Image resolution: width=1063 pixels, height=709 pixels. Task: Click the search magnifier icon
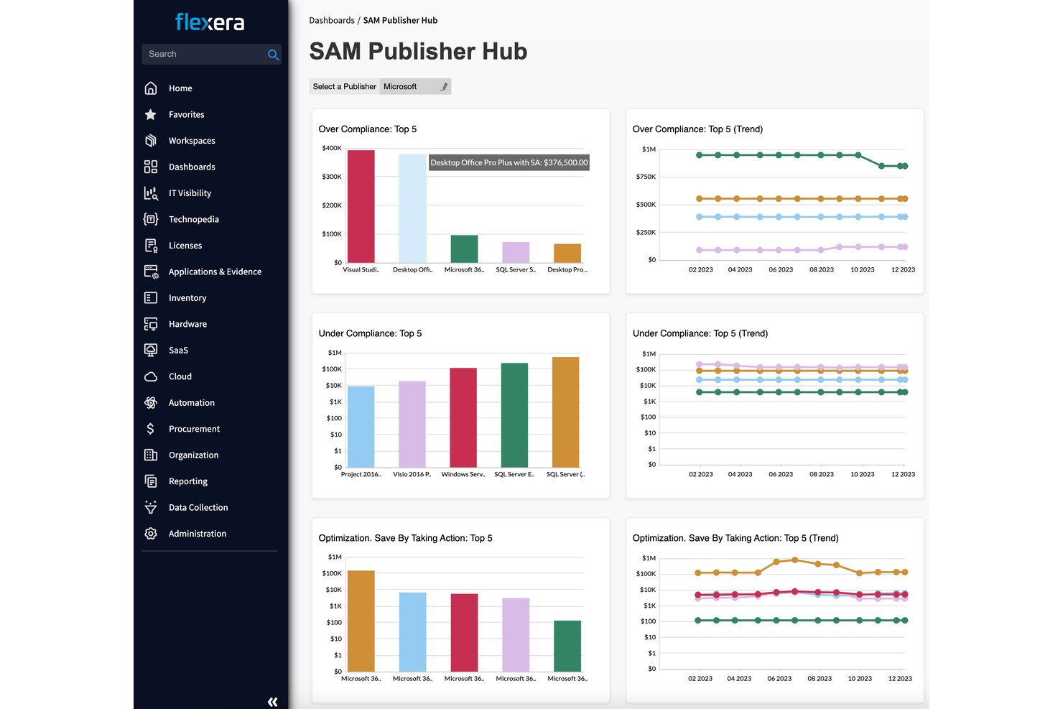(x=273, y=55)
